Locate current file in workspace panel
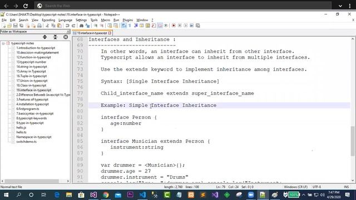 tap(66, 37)
